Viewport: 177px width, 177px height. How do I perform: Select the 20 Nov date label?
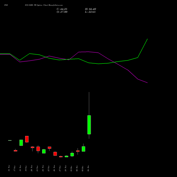click(x=32, y=168)
